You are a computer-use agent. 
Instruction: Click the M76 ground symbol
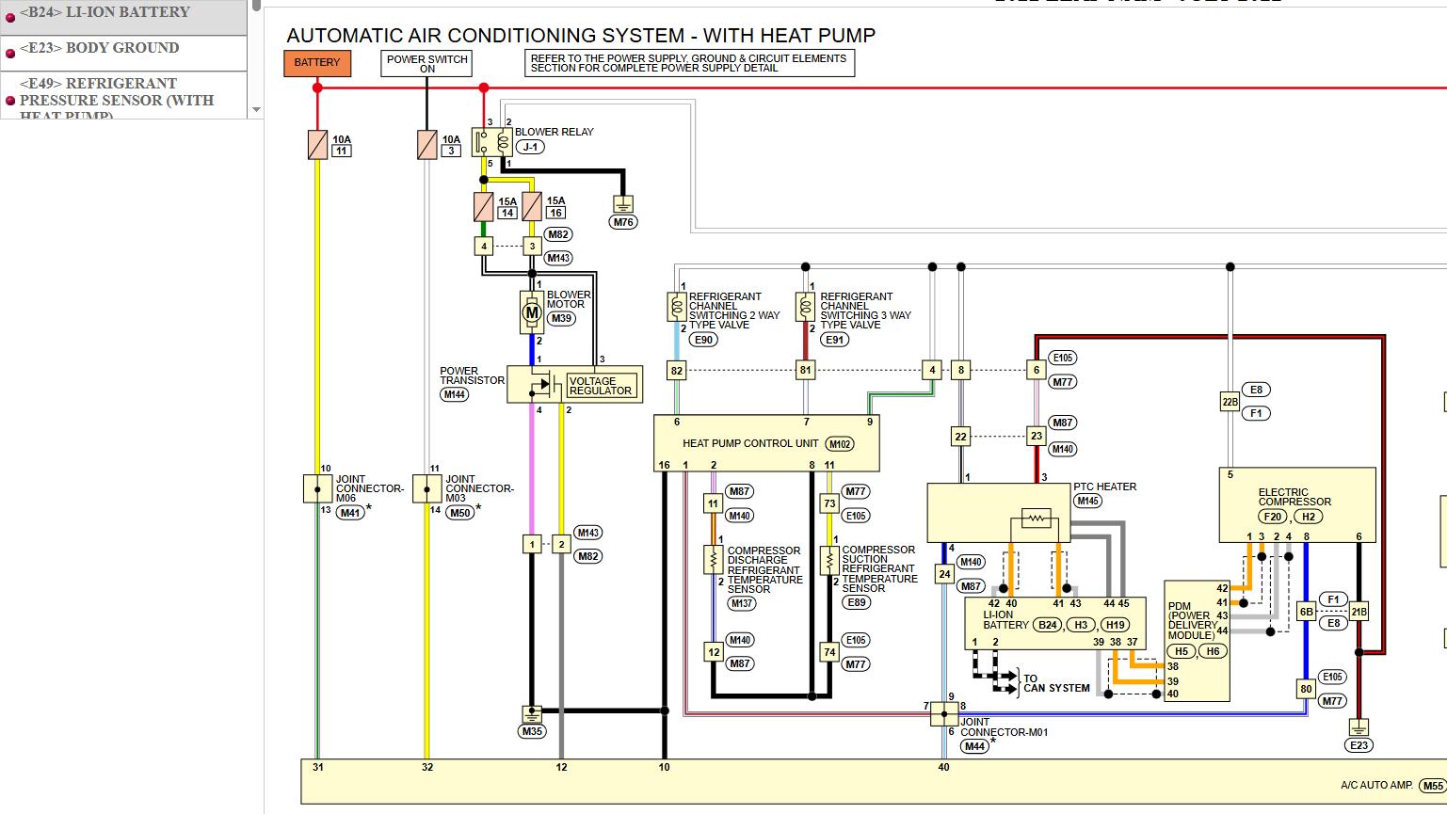click(623, 204)
